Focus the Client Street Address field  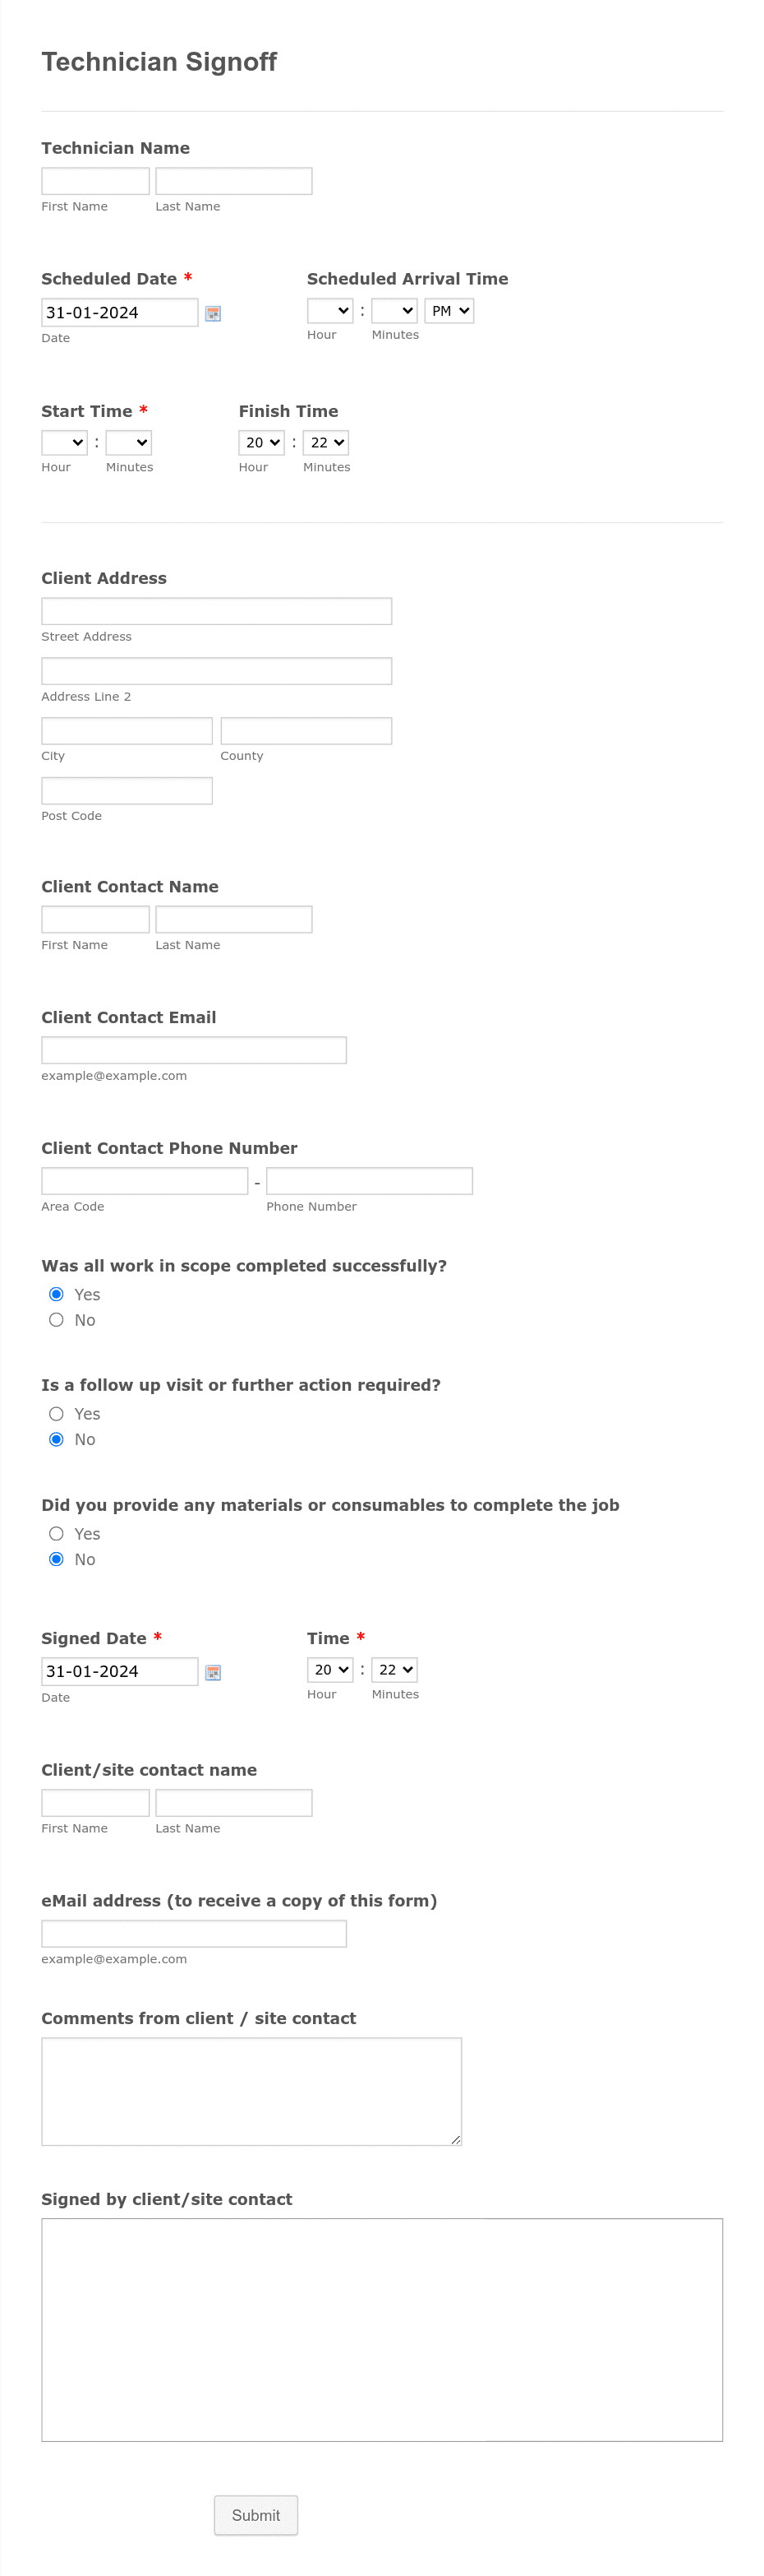[x=217, y=611]
